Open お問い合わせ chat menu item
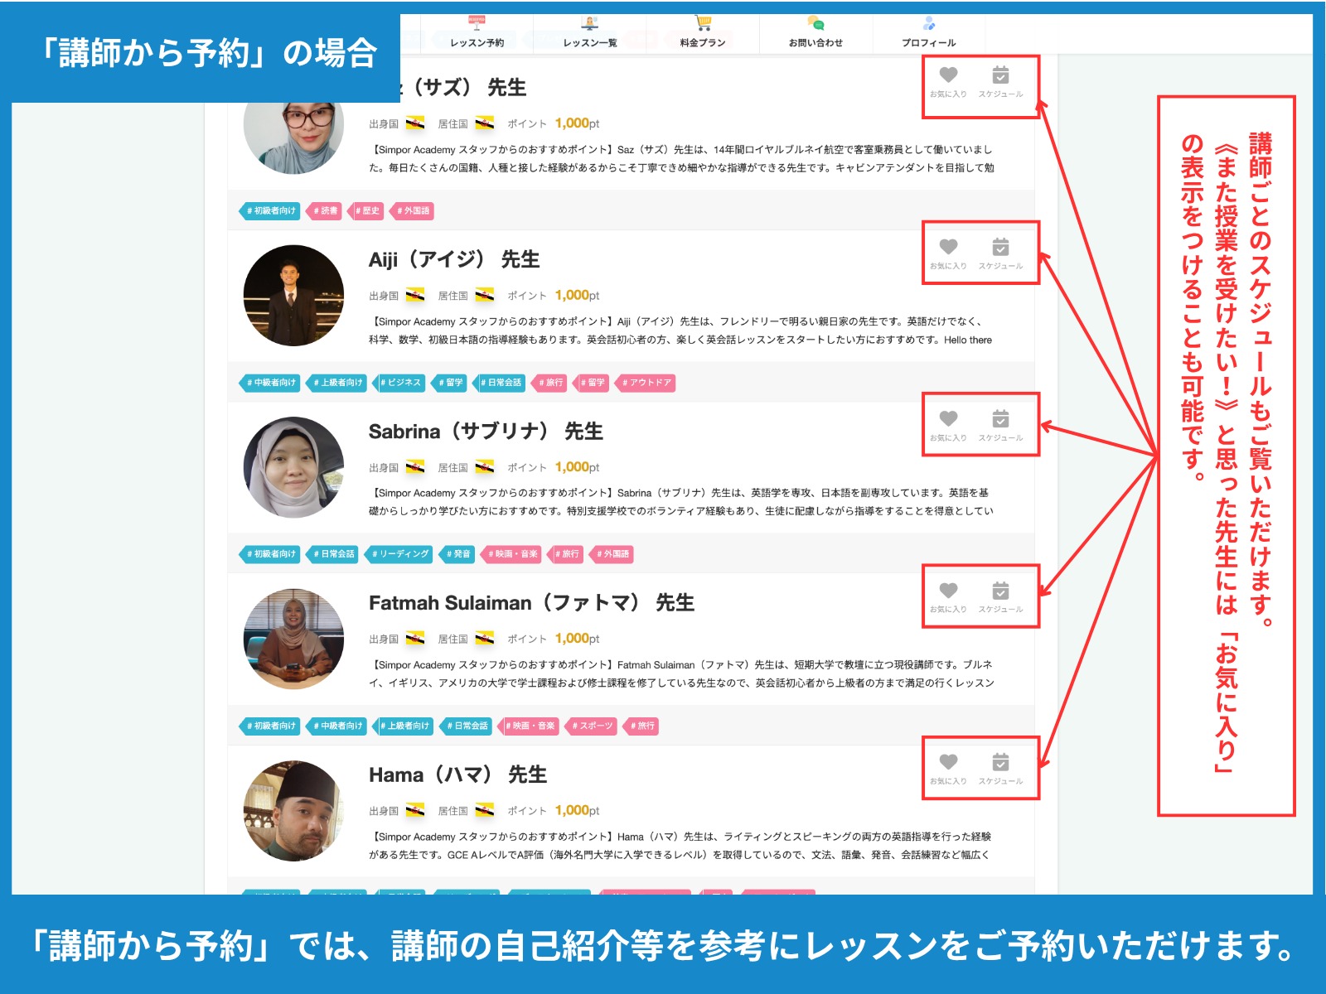Image resolution: width=1326 pixels, height=994 pixels. (815, 32)
